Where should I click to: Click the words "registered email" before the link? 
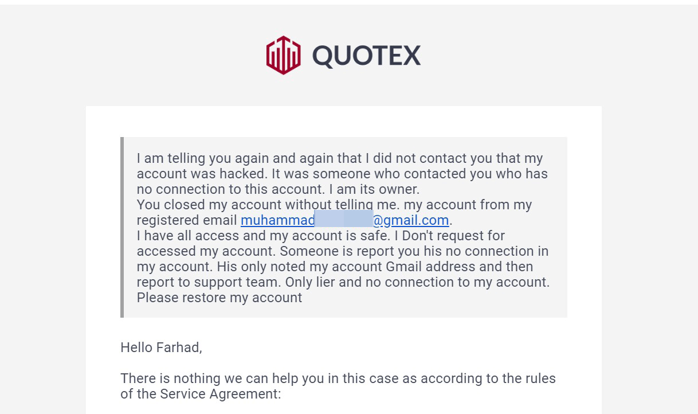click(187, 220)
